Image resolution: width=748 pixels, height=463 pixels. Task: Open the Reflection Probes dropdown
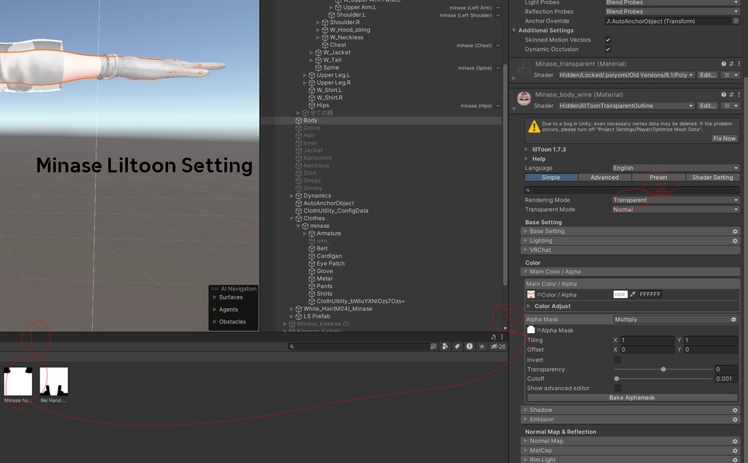click(x=671, y=11)
